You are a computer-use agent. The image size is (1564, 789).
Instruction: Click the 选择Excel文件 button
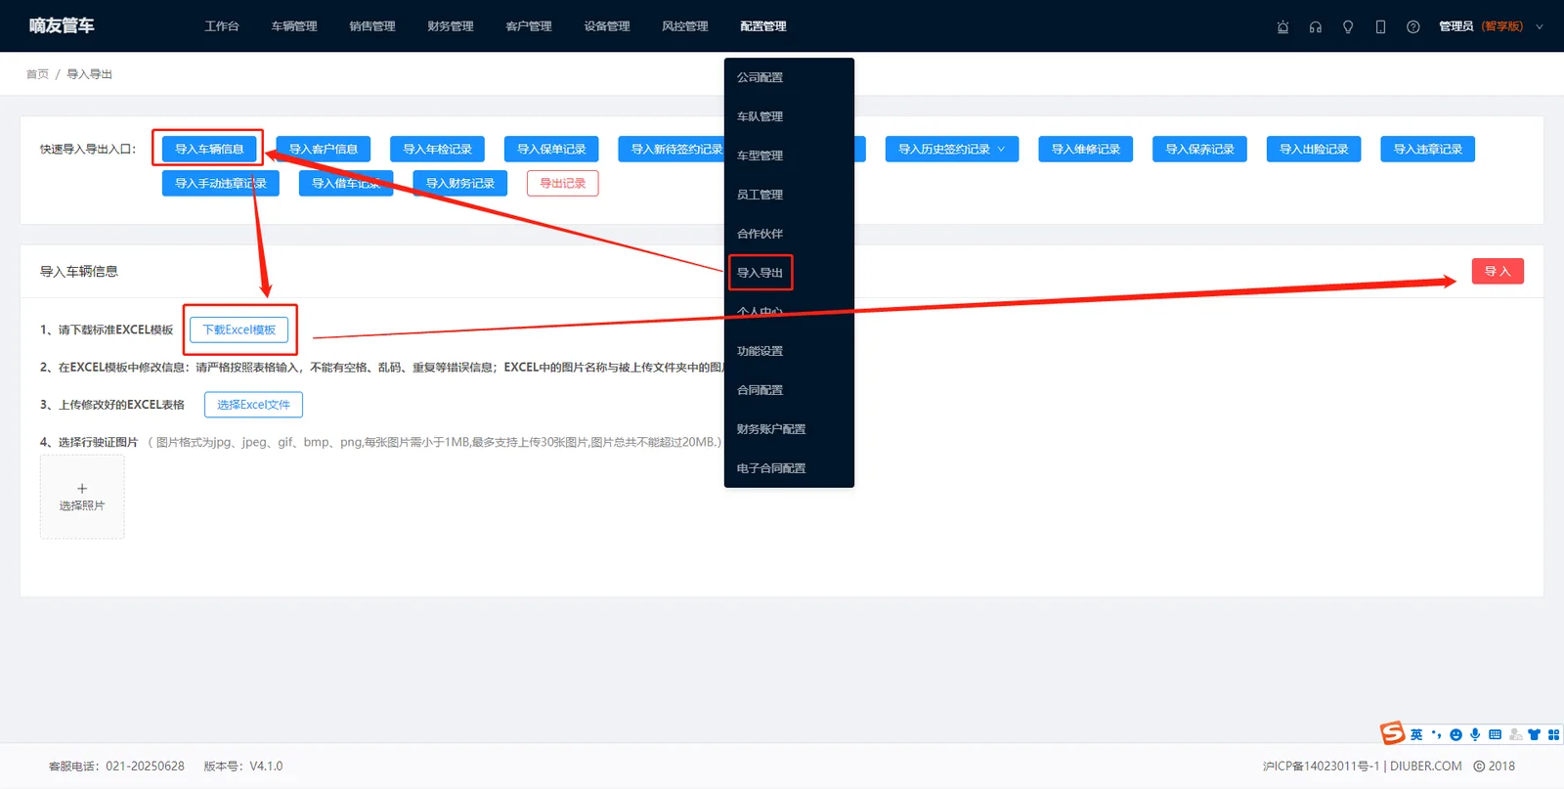(253, 404)
